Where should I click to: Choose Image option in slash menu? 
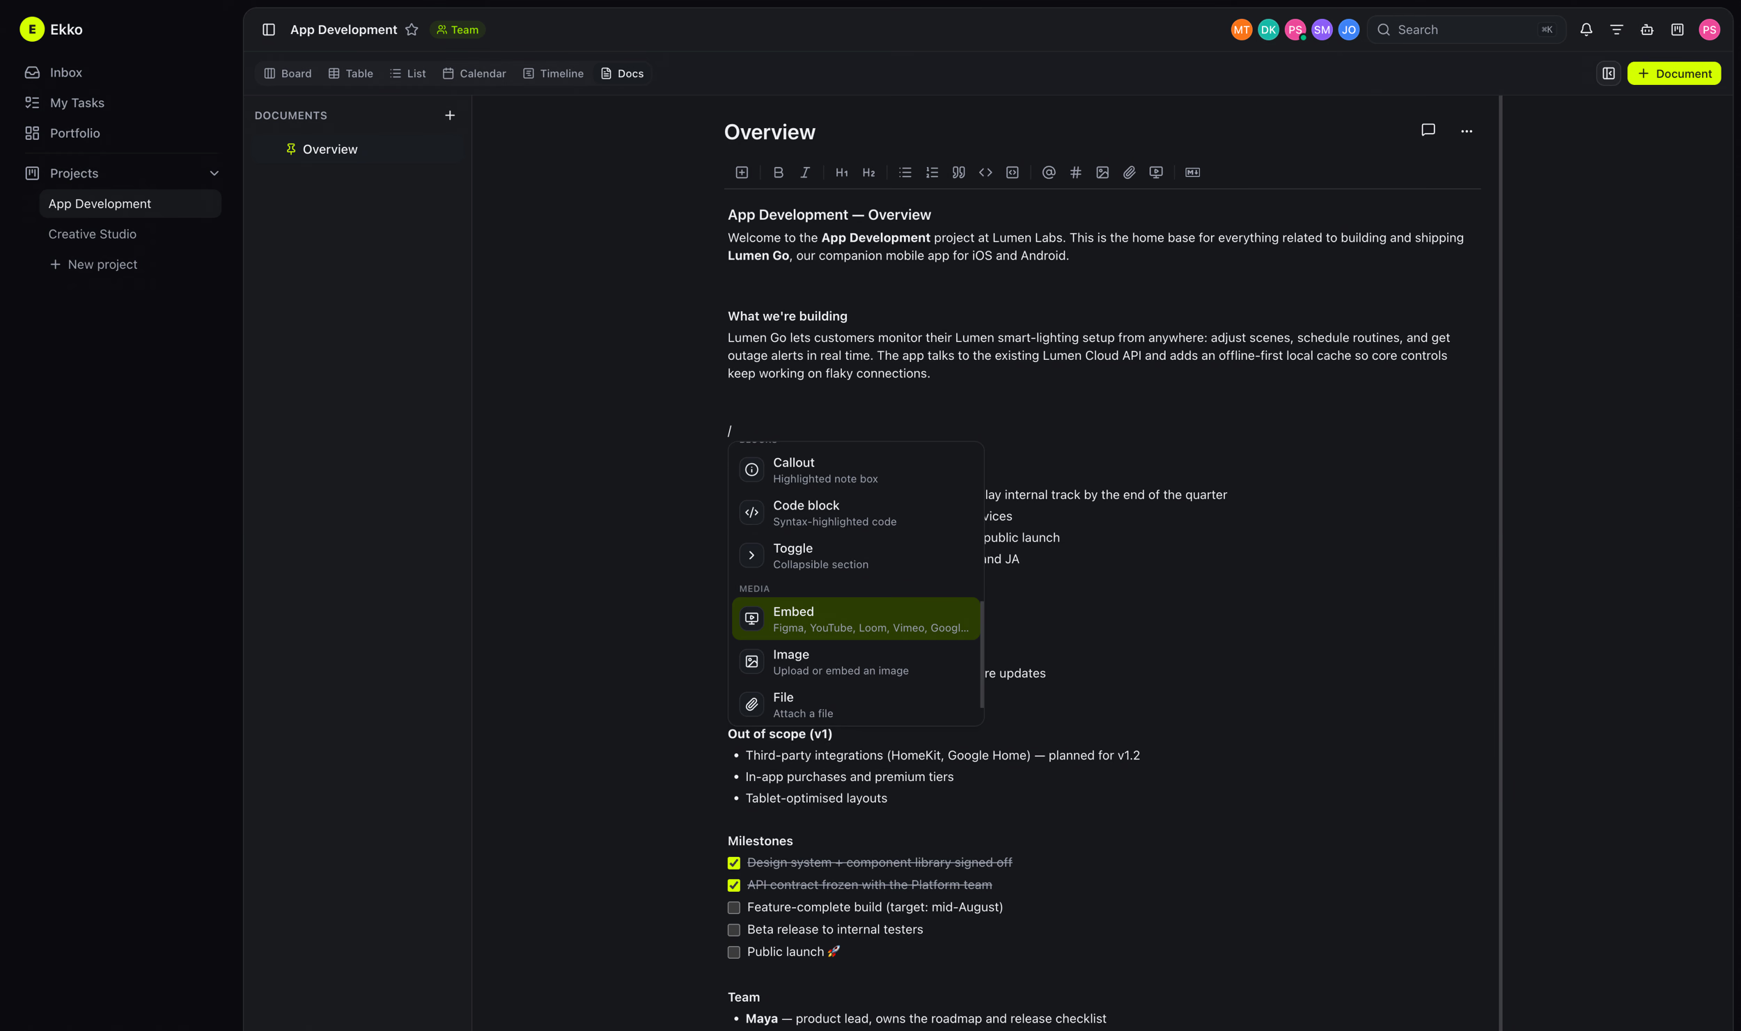(x=855, y=661)
